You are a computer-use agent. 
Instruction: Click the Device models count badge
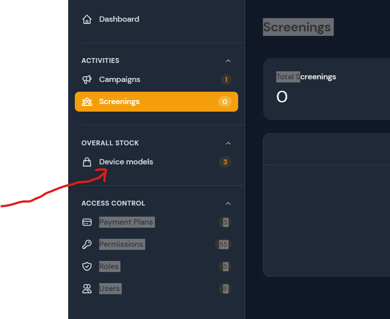point(225,162)
